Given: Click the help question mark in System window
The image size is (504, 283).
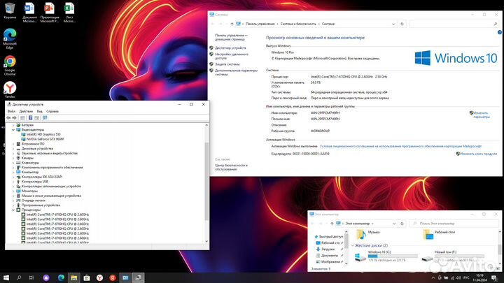Looking at the screenshot, I should pyautogui.click(x=500, y=32).
